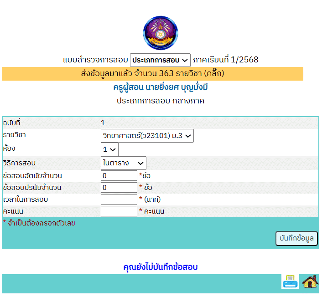The height and width of the screenshot is (297, 322).
Task: Go to home via house icon
Action: [x=310, y=282]
